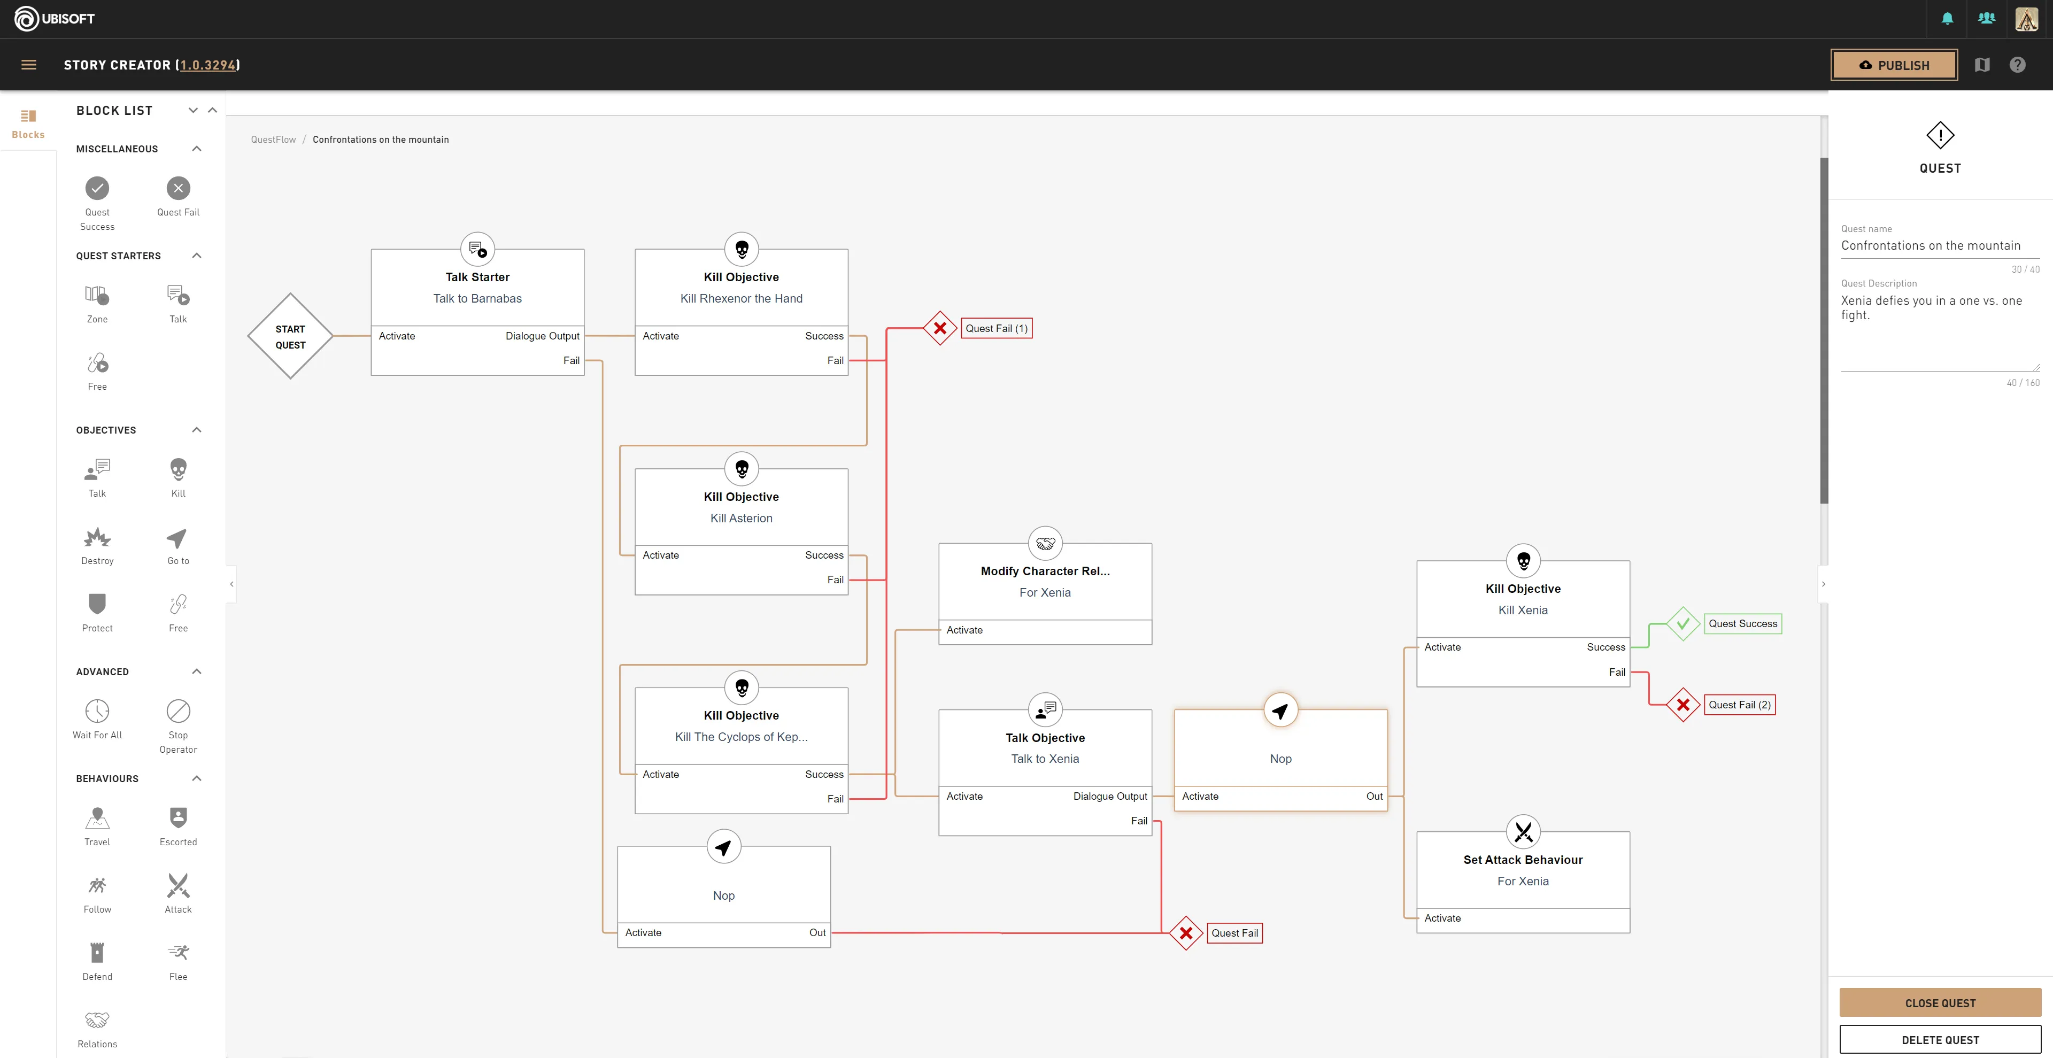The height and width of the screenshot is (1058, 2053).
Task: Select the Quest Success block icon
Action: point(97,188)
